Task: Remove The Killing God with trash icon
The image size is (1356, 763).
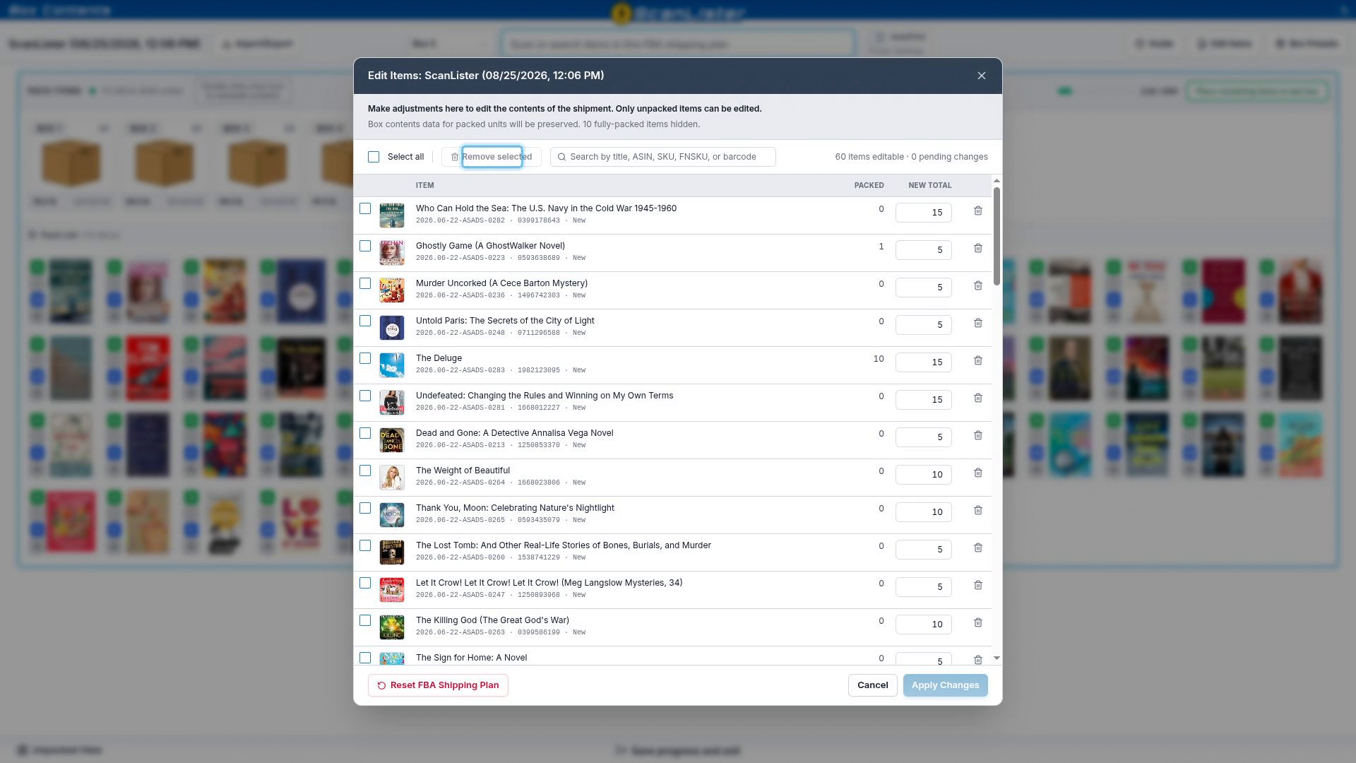Action: (x=978, y=622)
